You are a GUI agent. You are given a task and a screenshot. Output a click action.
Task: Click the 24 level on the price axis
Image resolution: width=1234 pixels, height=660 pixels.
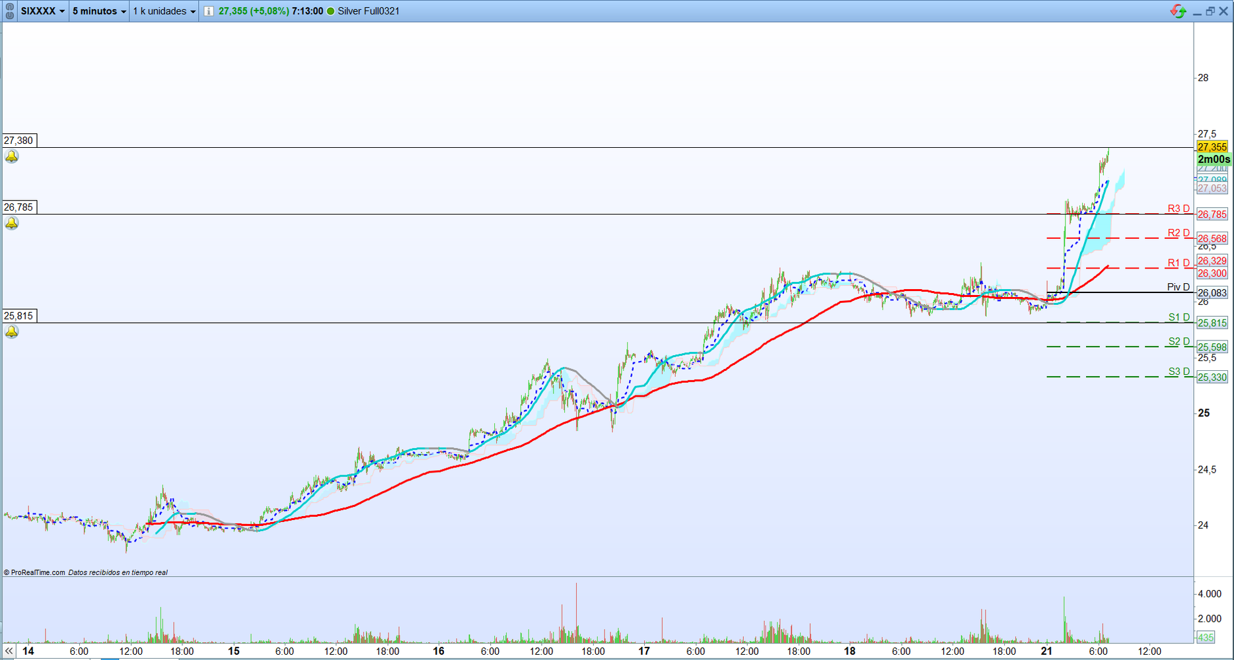(1203, 525)
